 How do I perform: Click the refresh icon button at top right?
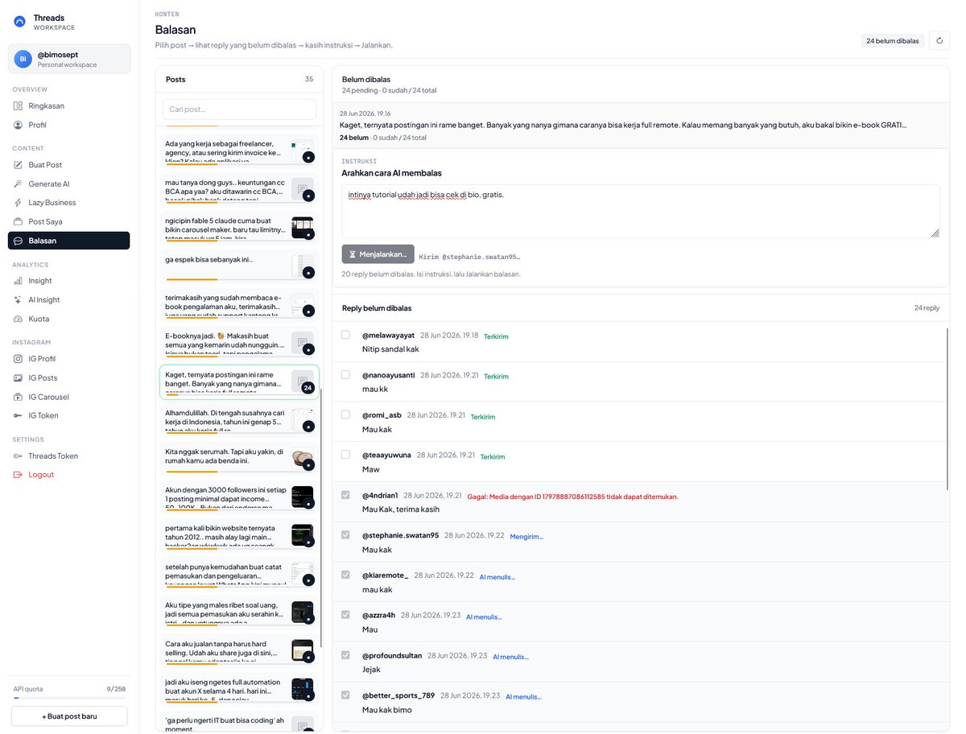point(939,40)
